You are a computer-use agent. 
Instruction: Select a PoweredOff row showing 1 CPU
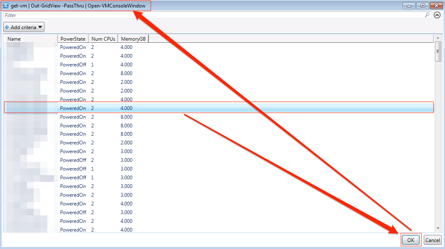pos(208,168)
